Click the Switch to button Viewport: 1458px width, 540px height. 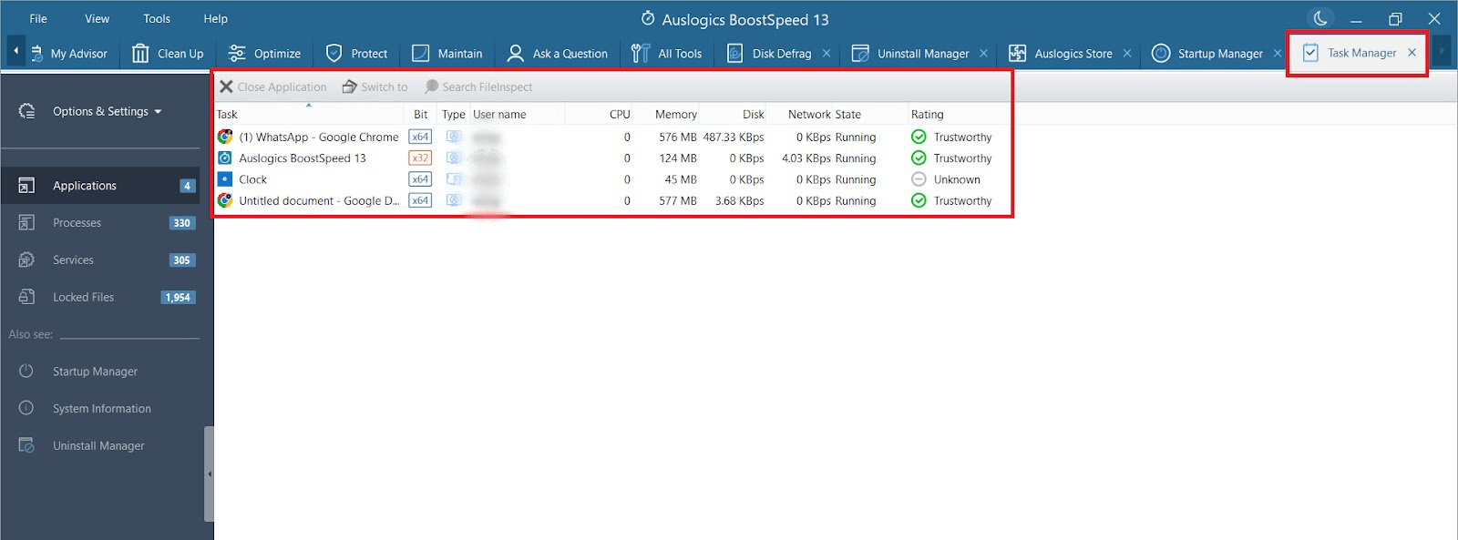[x=375, y=87]
